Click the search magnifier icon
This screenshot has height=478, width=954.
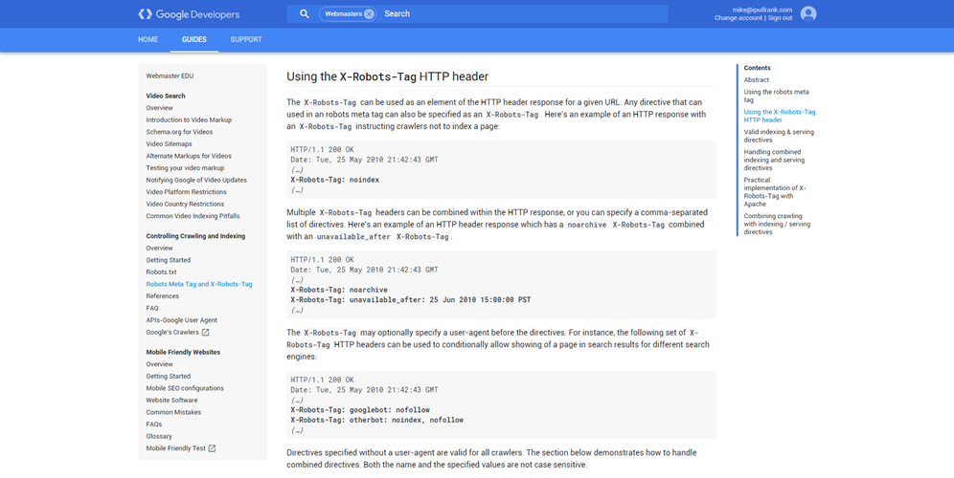coord(304,14)
